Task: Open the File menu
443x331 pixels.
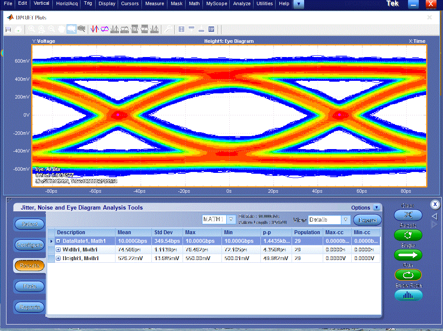Action: [8, 3]
